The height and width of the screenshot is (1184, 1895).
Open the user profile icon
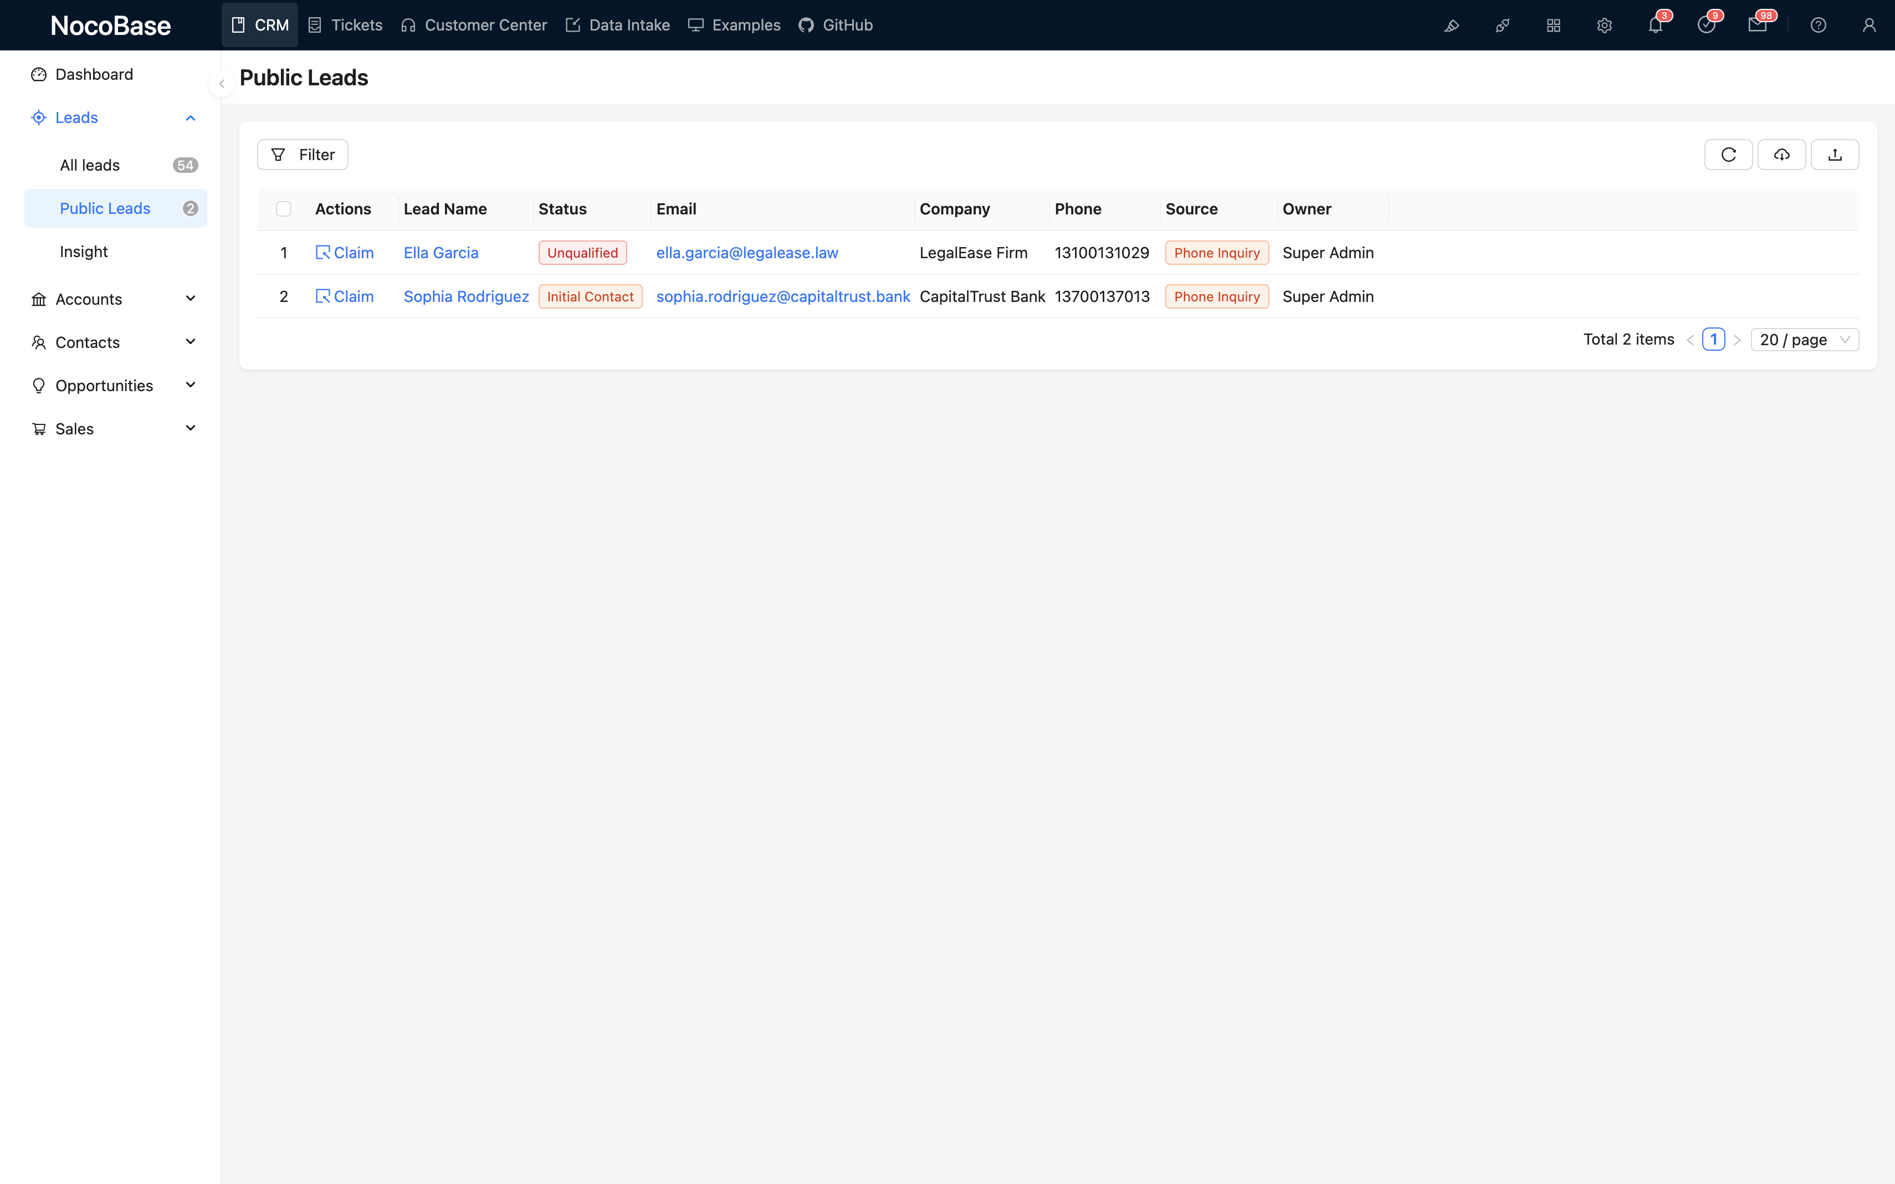(1869, 26)
